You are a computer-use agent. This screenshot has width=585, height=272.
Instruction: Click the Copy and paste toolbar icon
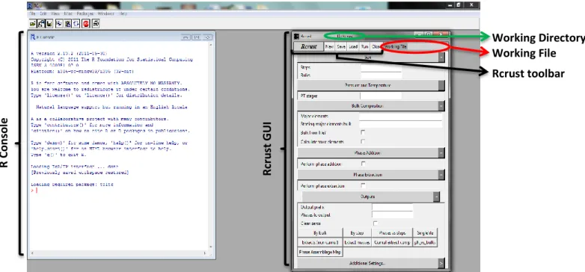pyautogui.click(x=76, y=24)
